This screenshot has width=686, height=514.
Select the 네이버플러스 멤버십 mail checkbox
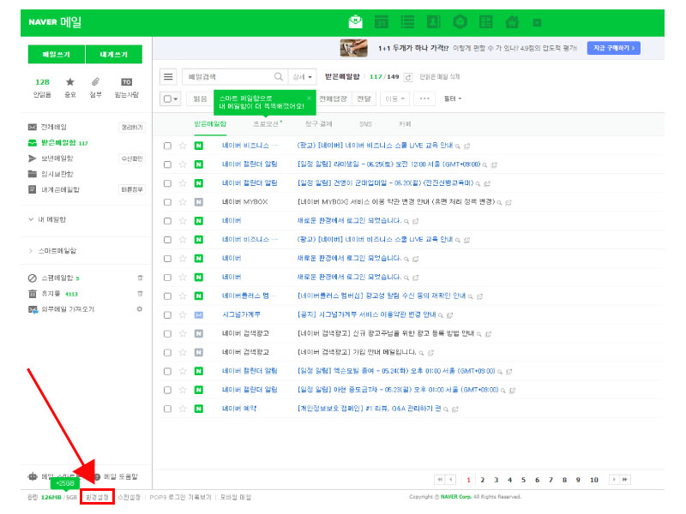point(167,296)
